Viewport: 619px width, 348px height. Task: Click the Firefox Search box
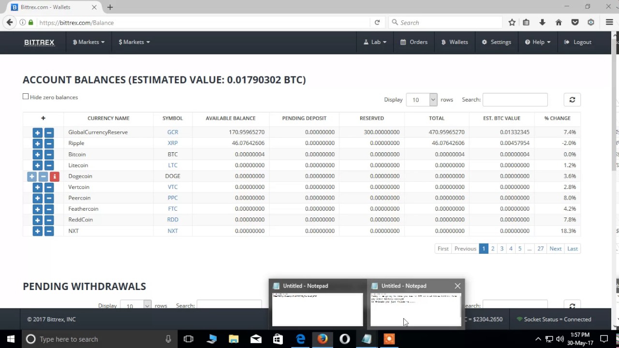tap(445, 22)
